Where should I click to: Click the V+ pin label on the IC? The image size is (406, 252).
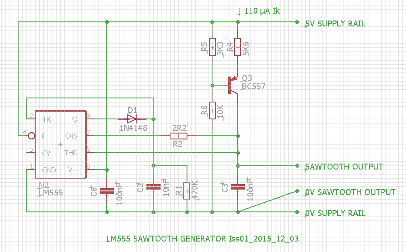click(73, 170)
